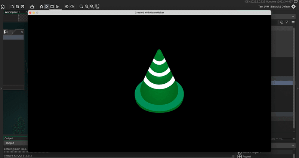Viewport: 299px width, 158px height.
Task: Open the asset browser filter funnel icon
Action: pyautogui.click(x=287, y=22)
